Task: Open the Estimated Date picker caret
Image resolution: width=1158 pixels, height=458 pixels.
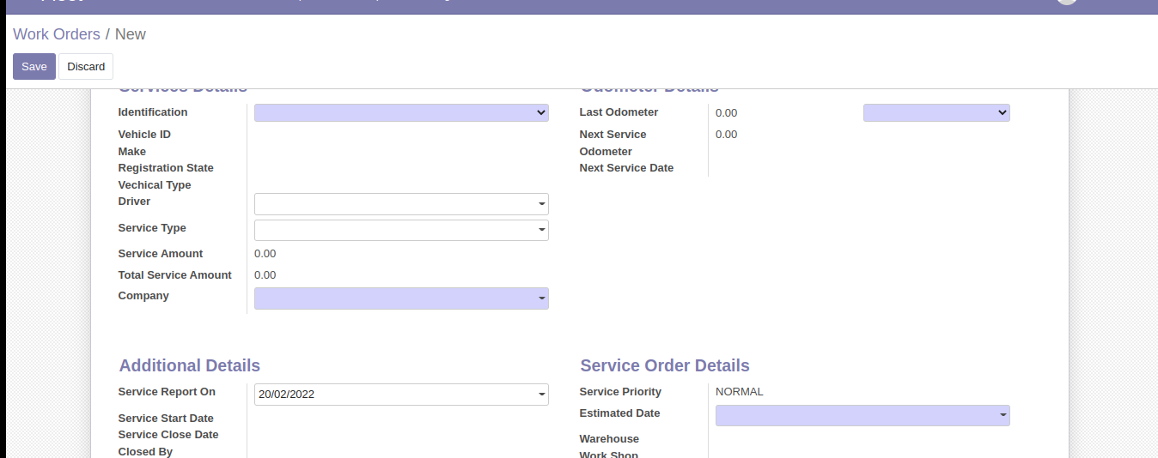Action: click(1003, 416)
